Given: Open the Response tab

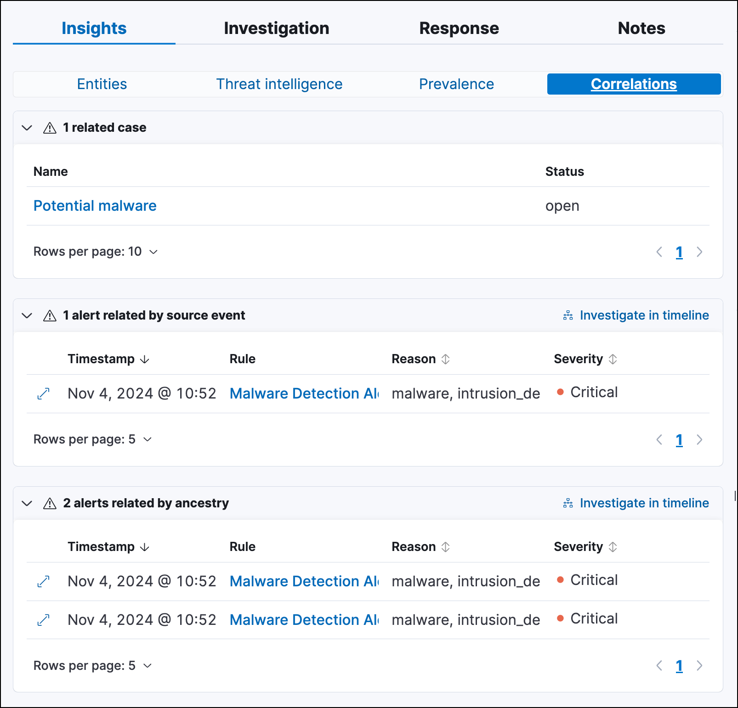Looking at the screenshot, I should (x=459, y=28).
